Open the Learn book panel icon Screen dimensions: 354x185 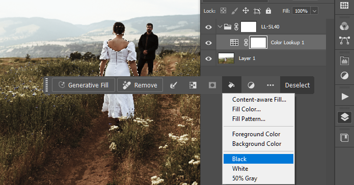click(x=344, y=138)
